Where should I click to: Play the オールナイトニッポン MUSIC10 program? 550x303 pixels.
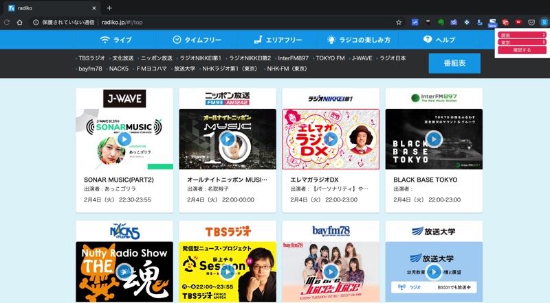[x=227, y=139]
